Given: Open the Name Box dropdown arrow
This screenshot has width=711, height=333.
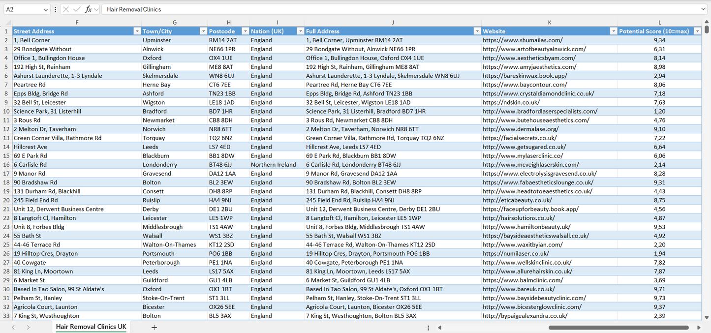Looking at the screenshot, I should (46, 9).
